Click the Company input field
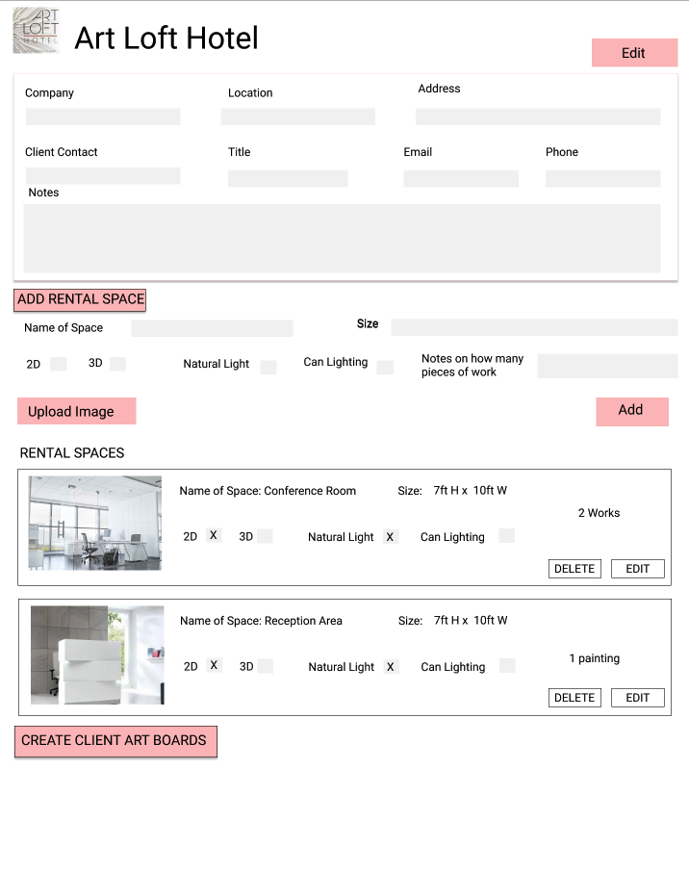Screen dimensions: 689x872 [x=103, y=116]
